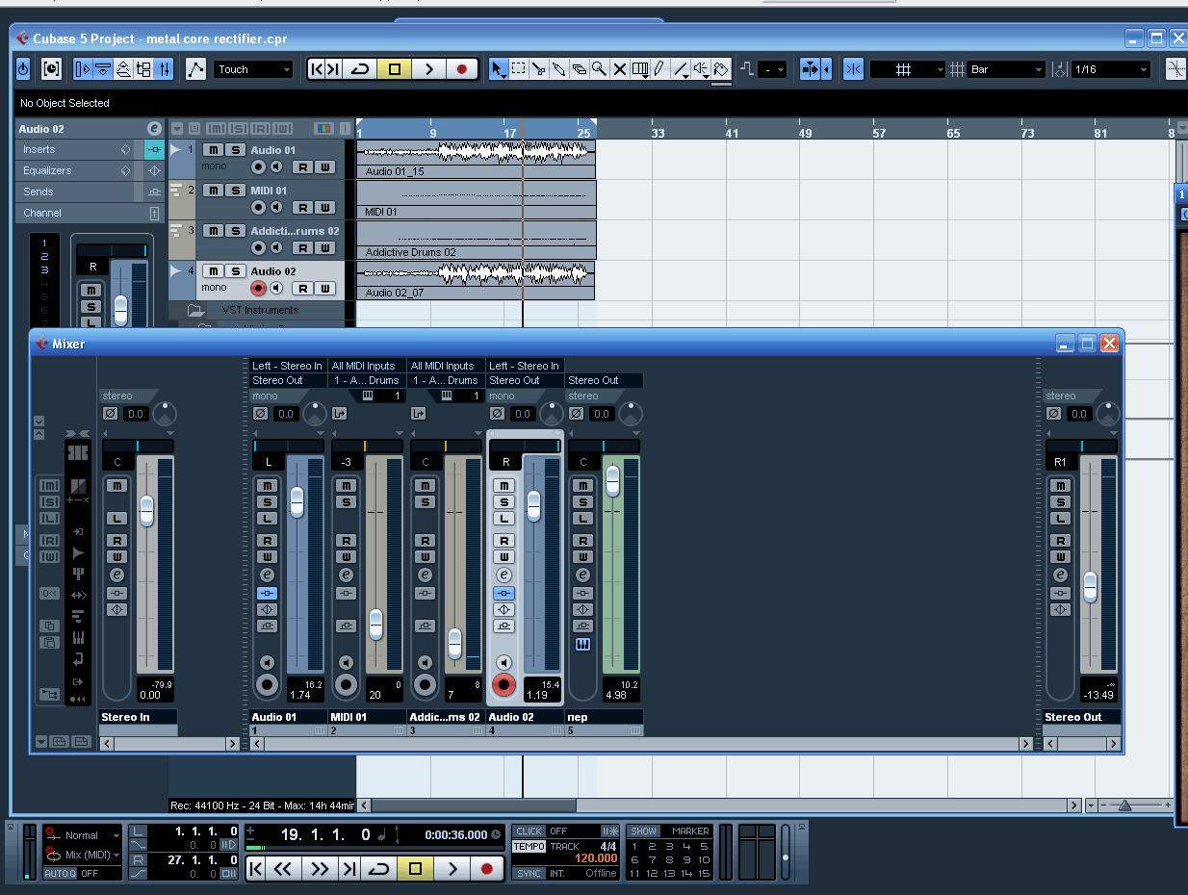Toggle the Snap button in toolbar
Viewport: 1188px width, 895px height.
click(x=853, y=69)
